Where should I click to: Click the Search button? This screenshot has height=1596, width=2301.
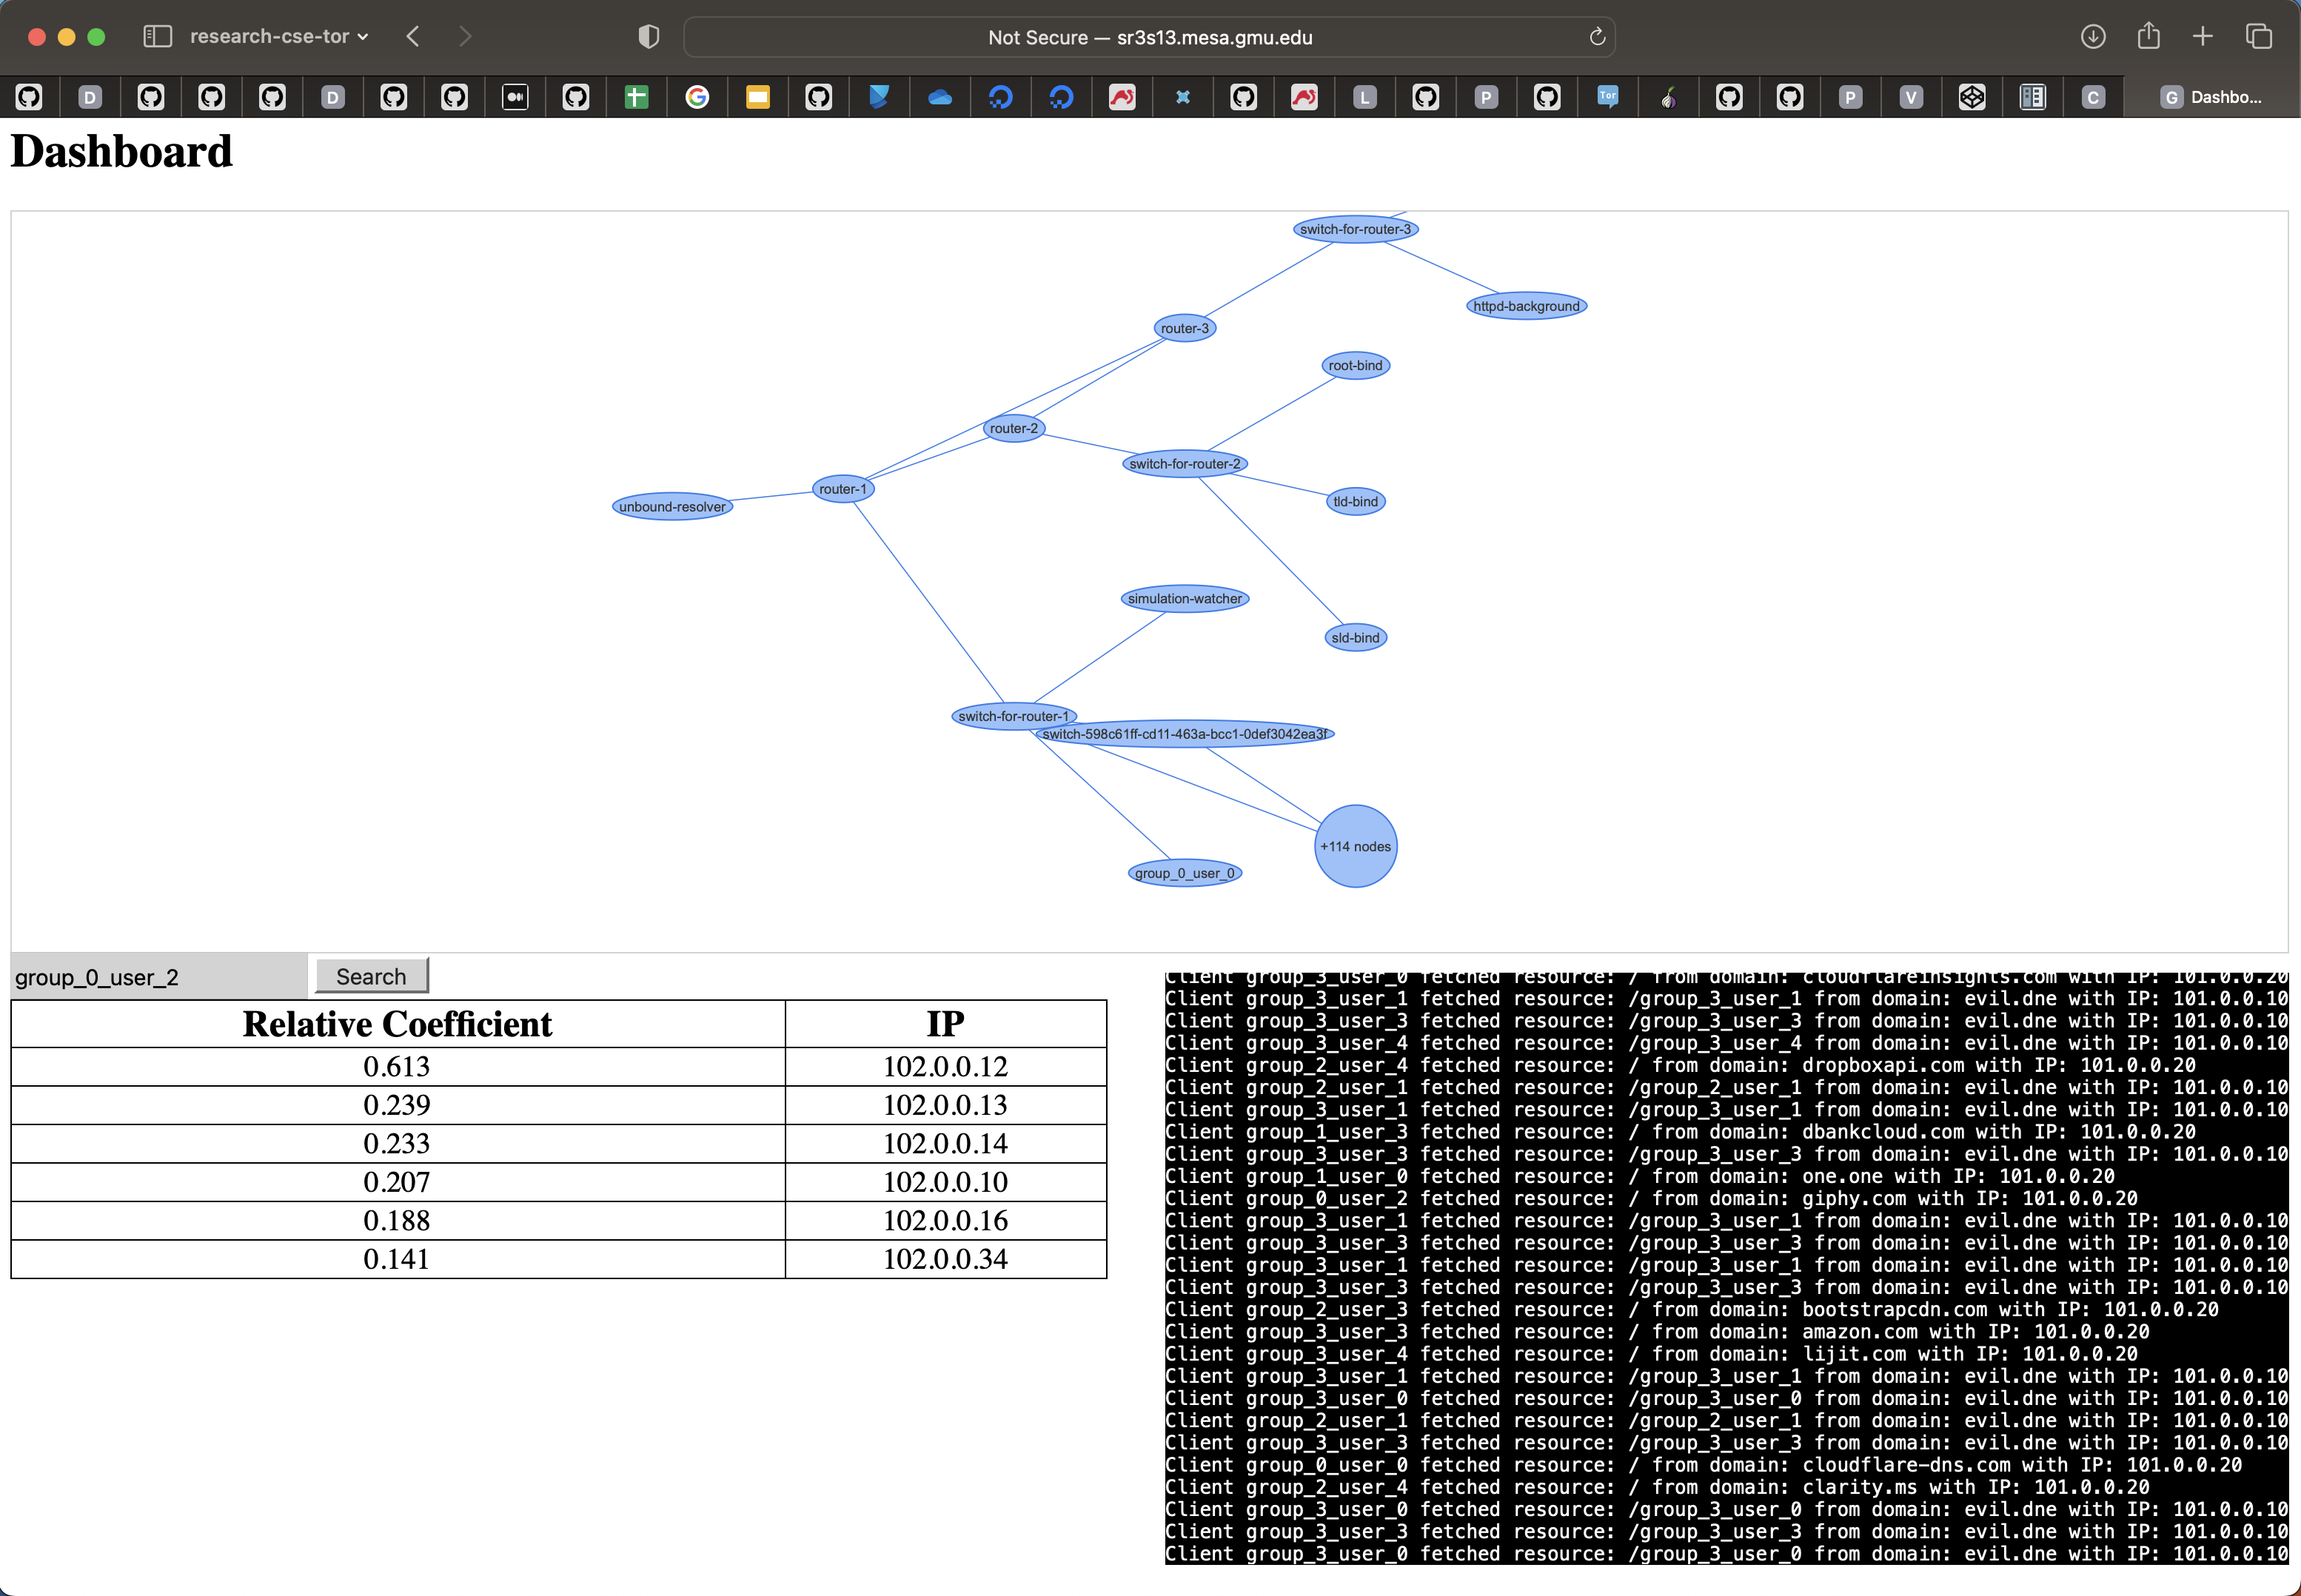pyautogui.click(x=371, y=976)
